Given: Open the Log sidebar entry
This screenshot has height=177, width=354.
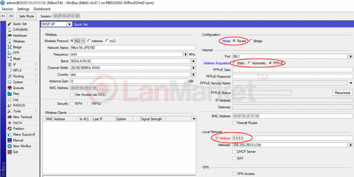Looking at the screenshot, I should [x=16, y=100].
